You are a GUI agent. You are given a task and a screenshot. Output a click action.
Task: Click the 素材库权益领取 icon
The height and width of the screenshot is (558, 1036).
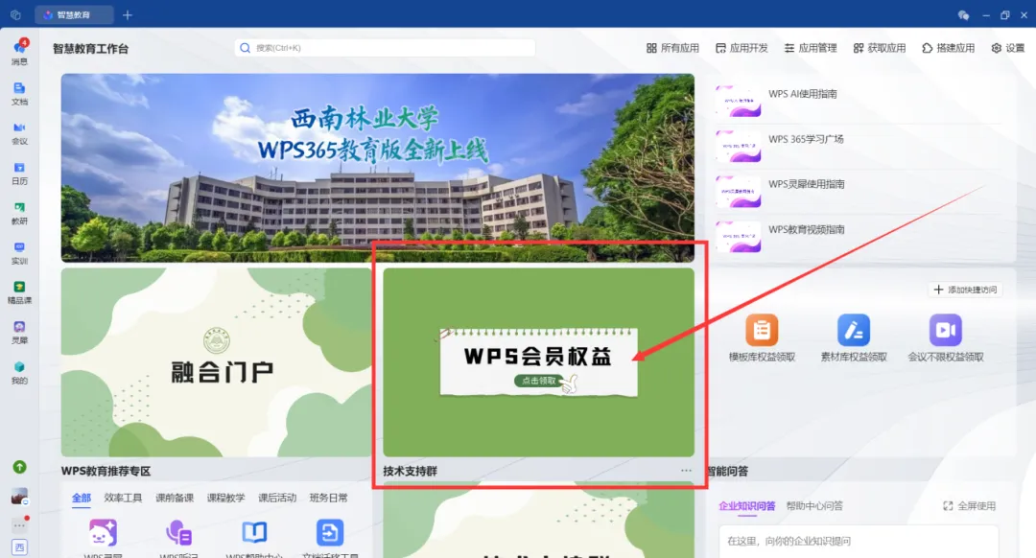[x=854, y=330]
